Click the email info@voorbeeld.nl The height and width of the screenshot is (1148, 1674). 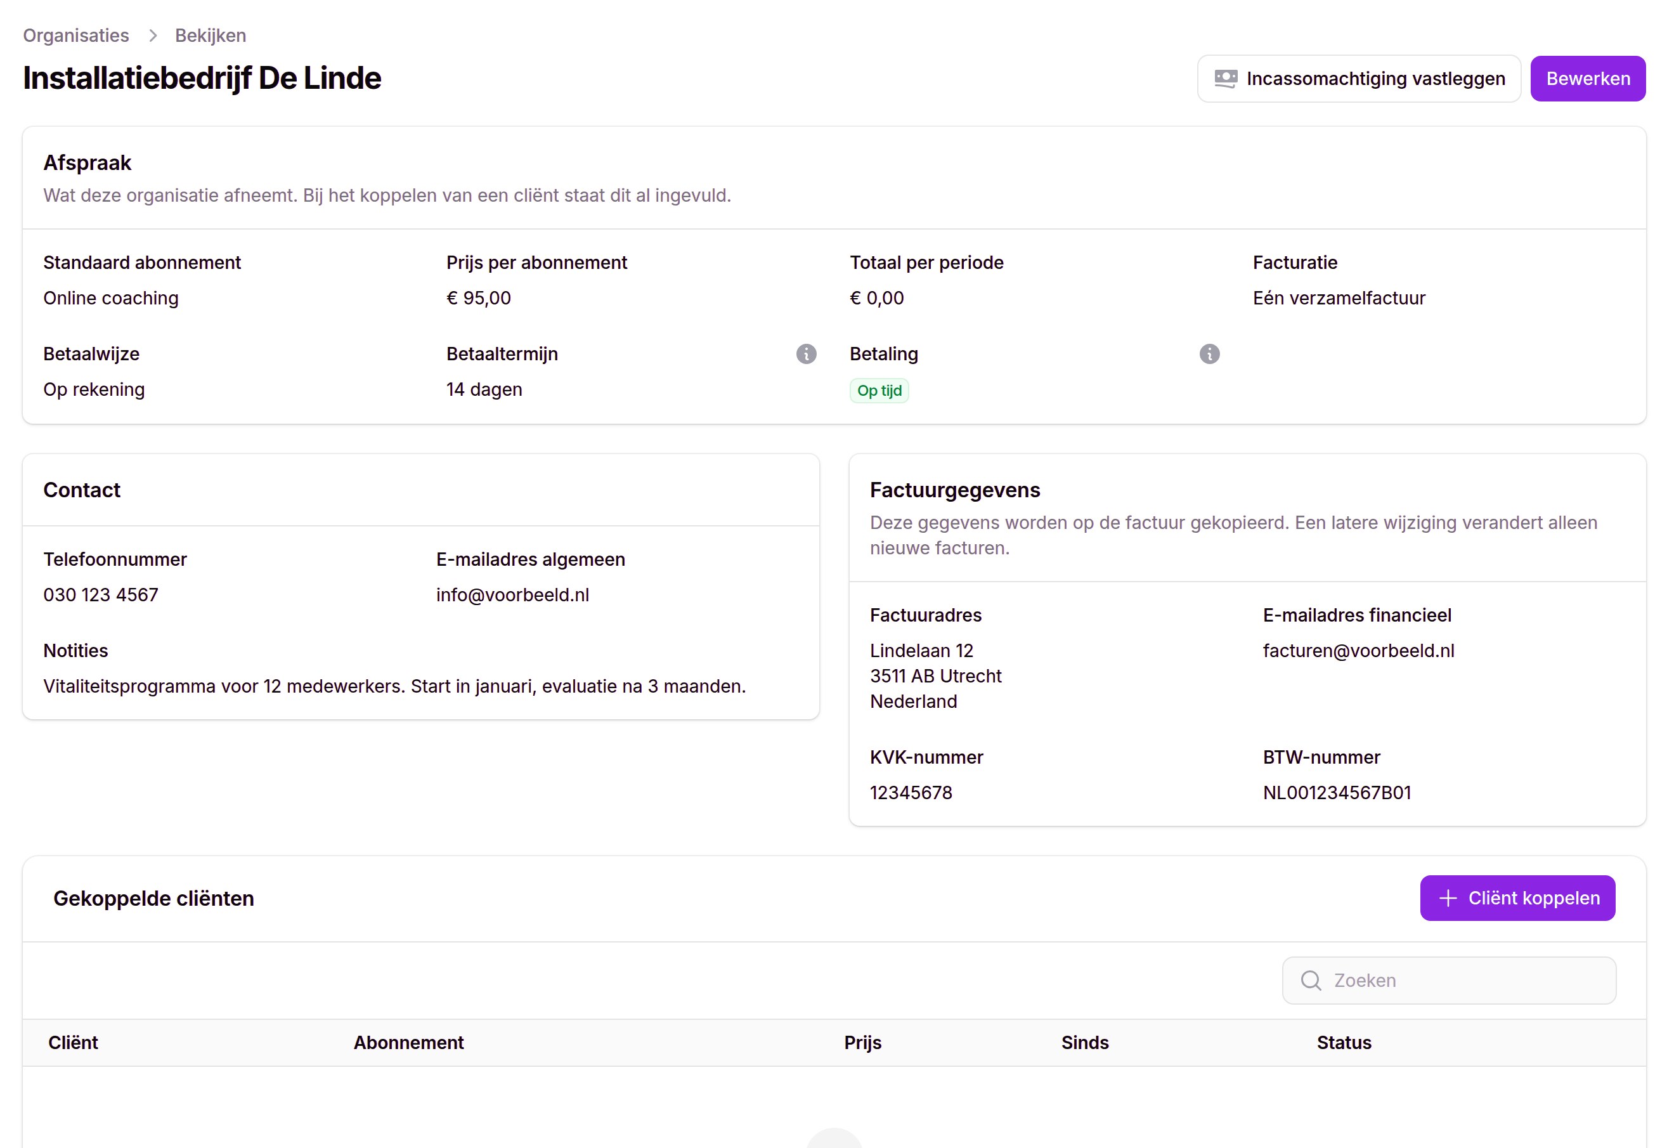512,594
